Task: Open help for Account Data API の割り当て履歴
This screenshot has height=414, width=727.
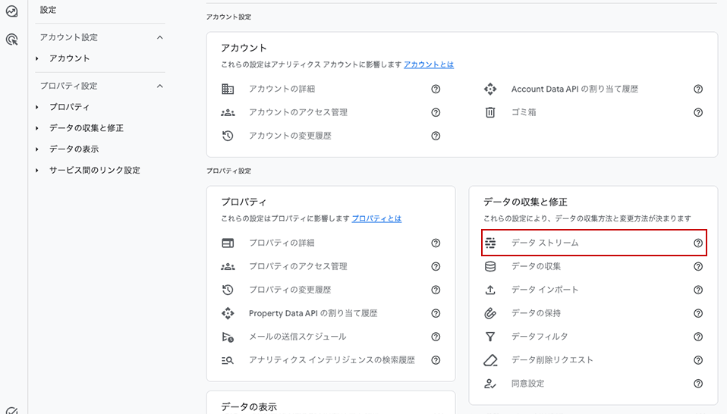Action: tap(698, 89)
